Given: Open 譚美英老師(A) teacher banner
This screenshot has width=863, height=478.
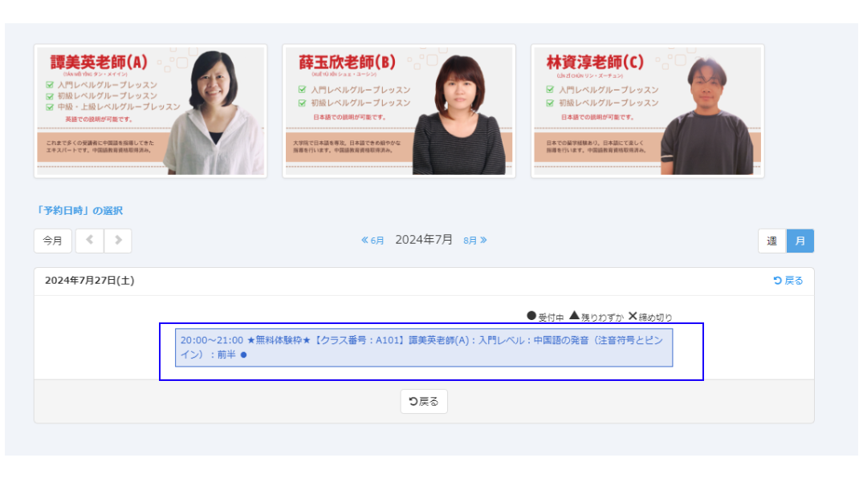Looking at the screenshot, I should (x=151, y=111).
